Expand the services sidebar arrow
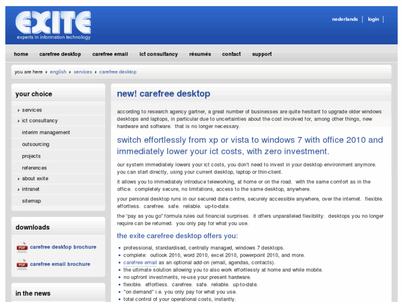The image size is (403, 302). [18, 110]
